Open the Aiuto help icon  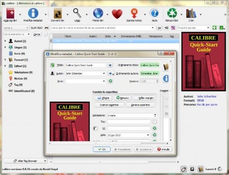click(154, 13)
